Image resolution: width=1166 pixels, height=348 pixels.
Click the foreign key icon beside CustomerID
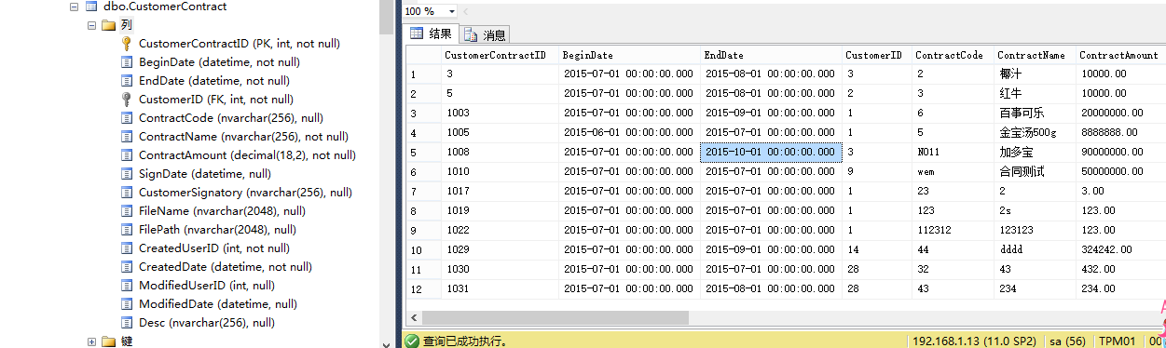127,100
